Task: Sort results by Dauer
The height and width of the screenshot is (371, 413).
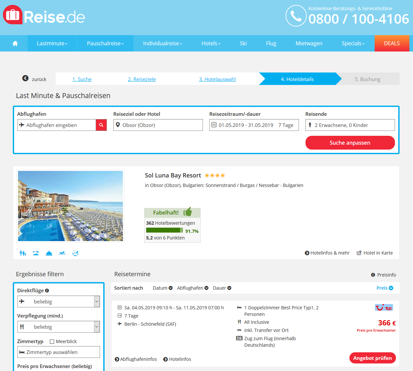Action: click(x=222, y=288)
